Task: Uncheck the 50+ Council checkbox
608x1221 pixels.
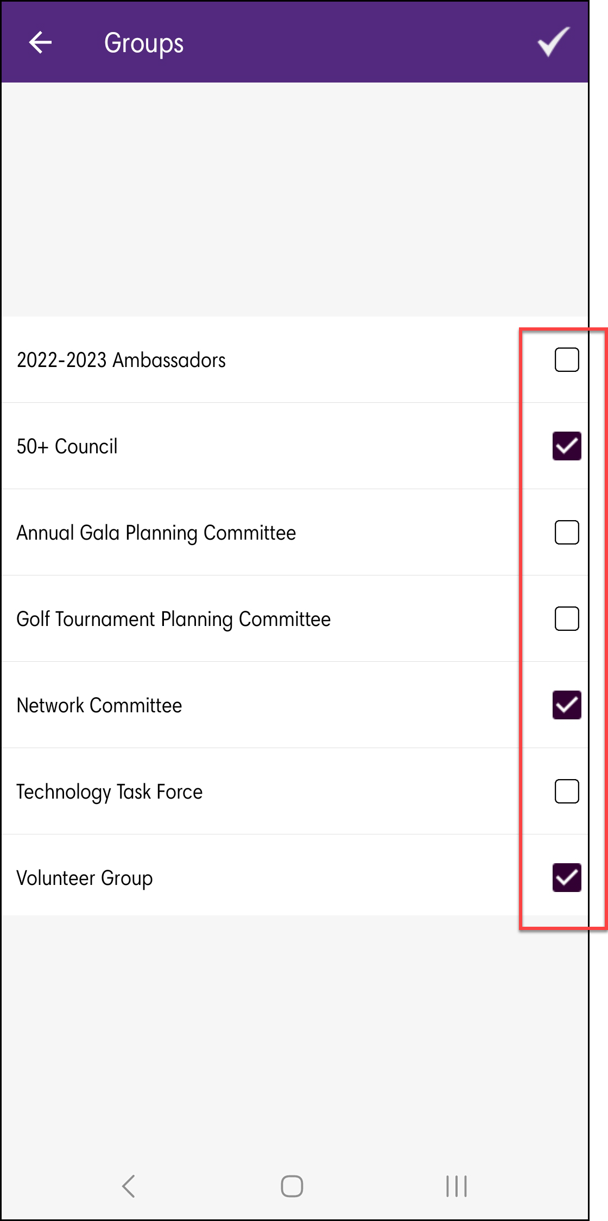Action: [566, 446]
